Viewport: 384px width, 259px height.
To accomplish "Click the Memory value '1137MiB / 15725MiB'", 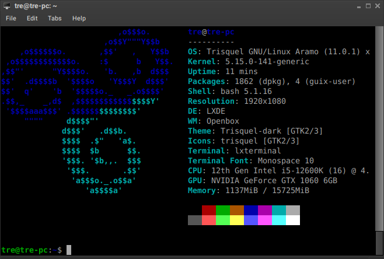I will 267,190.
